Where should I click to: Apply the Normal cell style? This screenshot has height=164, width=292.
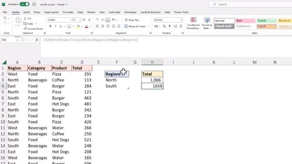(x=224, y=20)
